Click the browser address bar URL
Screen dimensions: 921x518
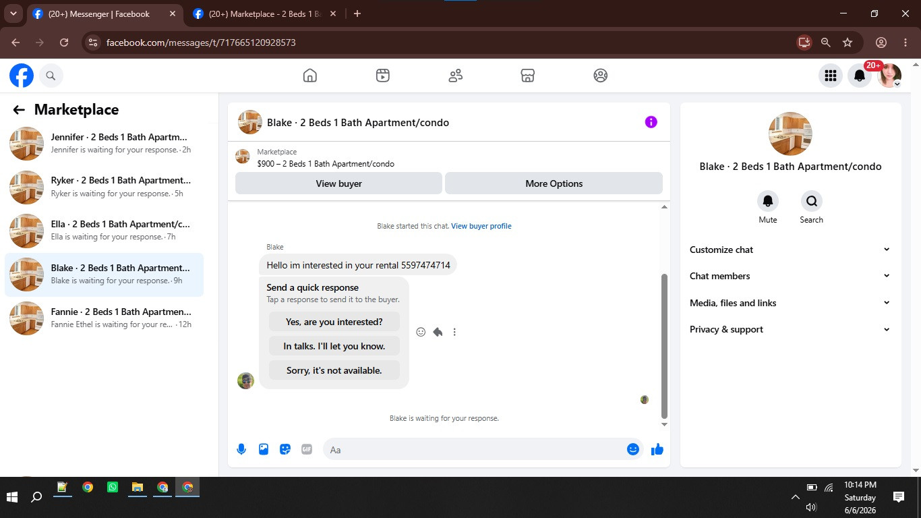point(201,42)
